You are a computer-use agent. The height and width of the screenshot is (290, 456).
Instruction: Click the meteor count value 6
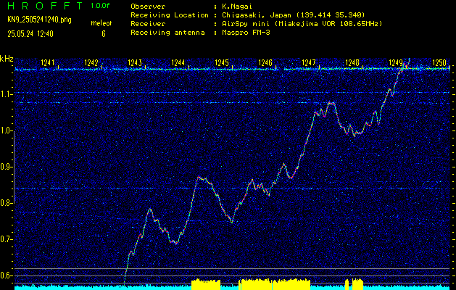[104, 34]
